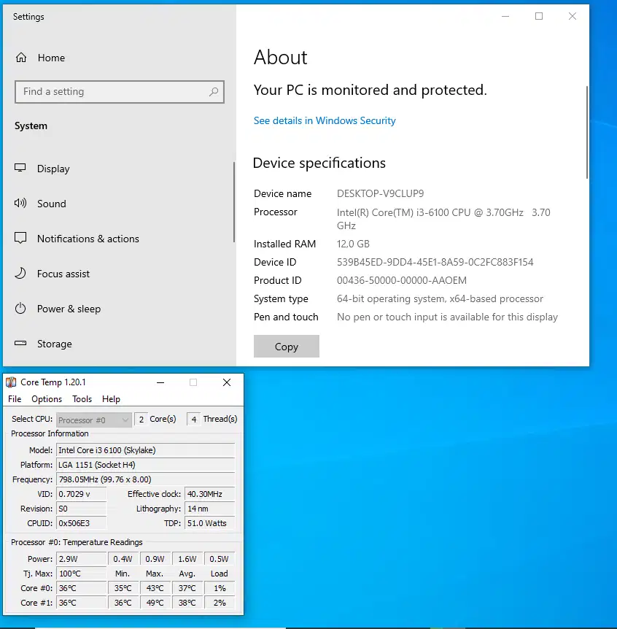Image resolution: width=617 pixels, height=629 pixels.
Task: Click TDP value 51.0 Watts
Action: click(209, 523)
